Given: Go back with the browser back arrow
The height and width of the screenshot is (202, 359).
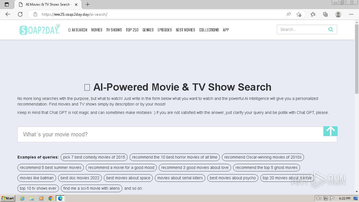Looking at the screenshot, I should 8,14.
